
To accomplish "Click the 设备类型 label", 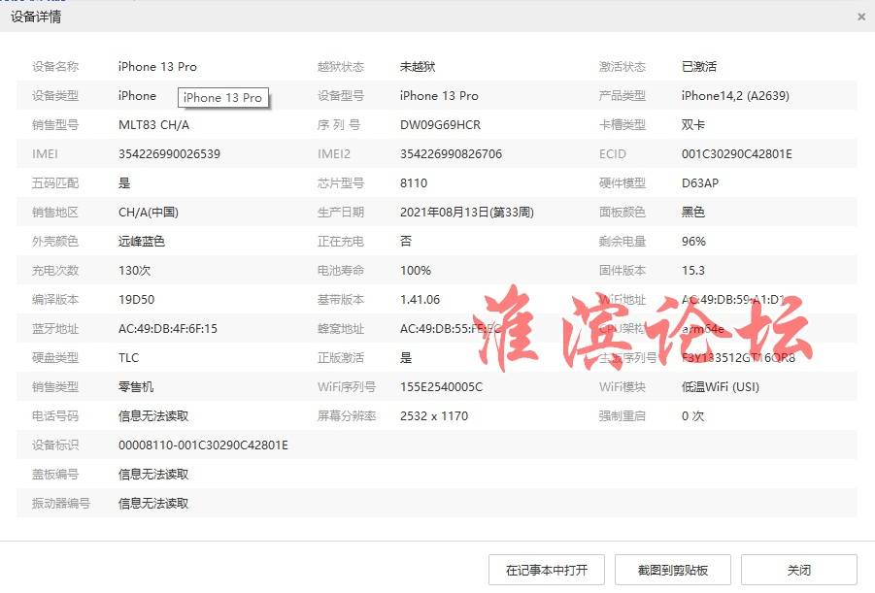I will tap(54, 95).
